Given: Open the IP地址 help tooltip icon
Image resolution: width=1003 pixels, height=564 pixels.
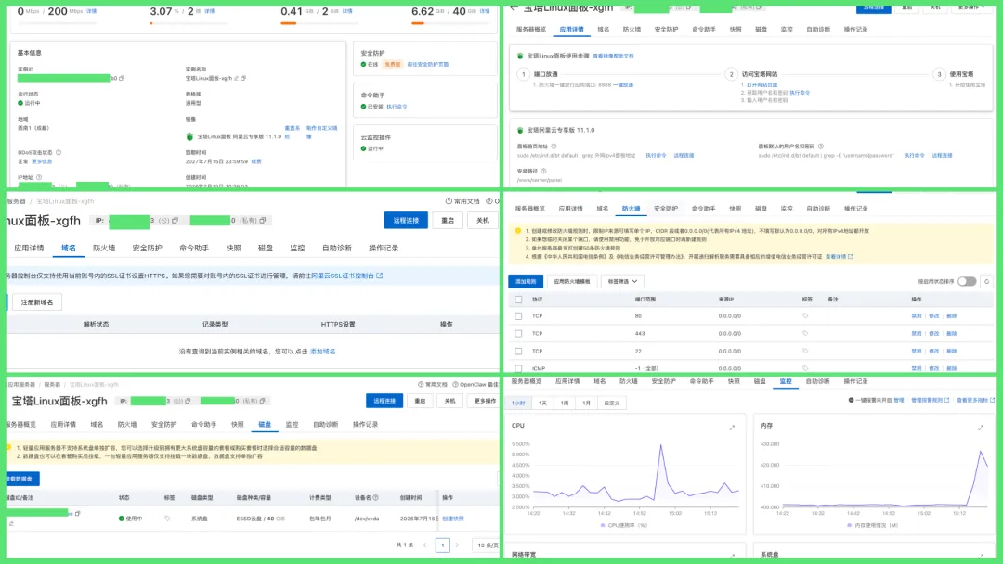Looking at the screenshot, I should click(39, 177).
